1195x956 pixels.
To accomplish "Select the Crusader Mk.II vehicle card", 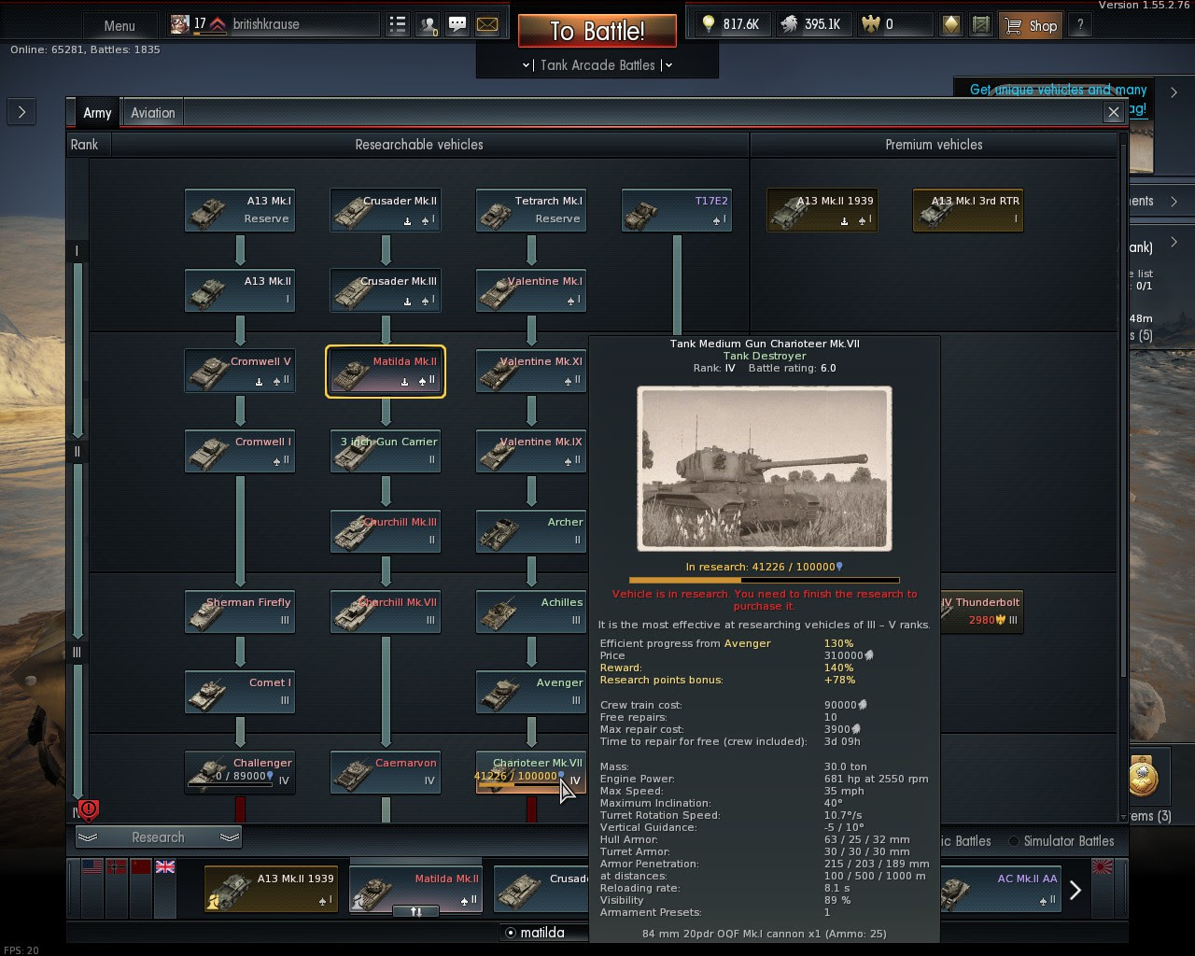I will pyautogui.click(x=386, y=210).
